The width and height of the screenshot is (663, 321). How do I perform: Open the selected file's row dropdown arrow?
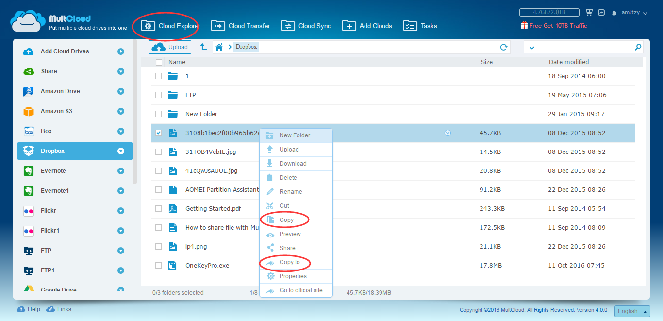pyautogui.click(x=448, y=133)
